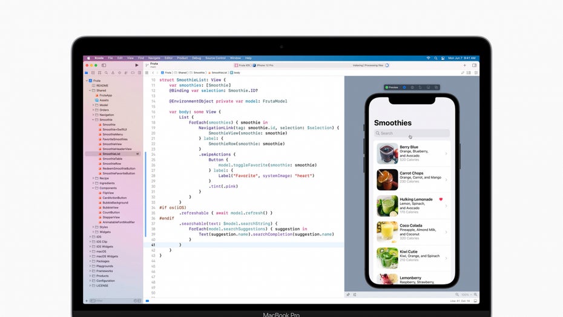Expand the Recipe folder disclosure triangle
Viewport: 563px width, 317px height.
pos(93,178)
